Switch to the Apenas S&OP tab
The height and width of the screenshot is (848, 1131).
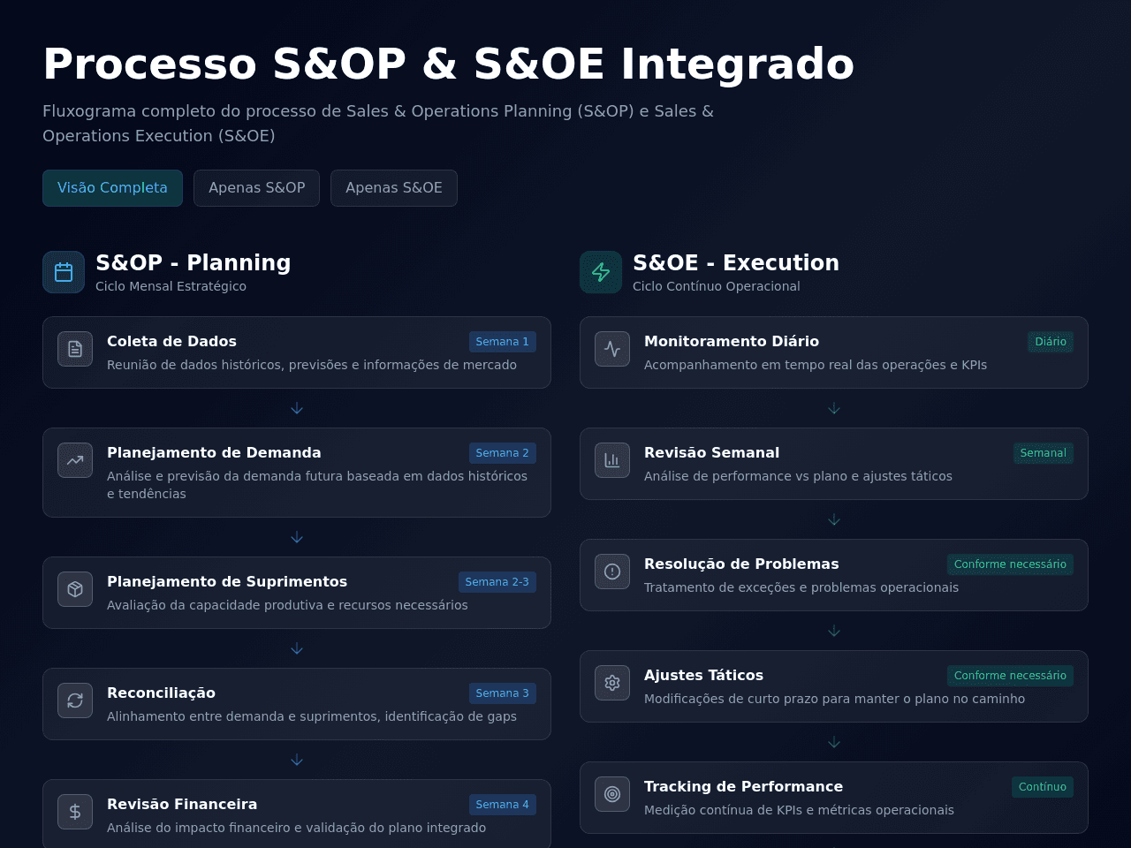click(x=256, y=188)
